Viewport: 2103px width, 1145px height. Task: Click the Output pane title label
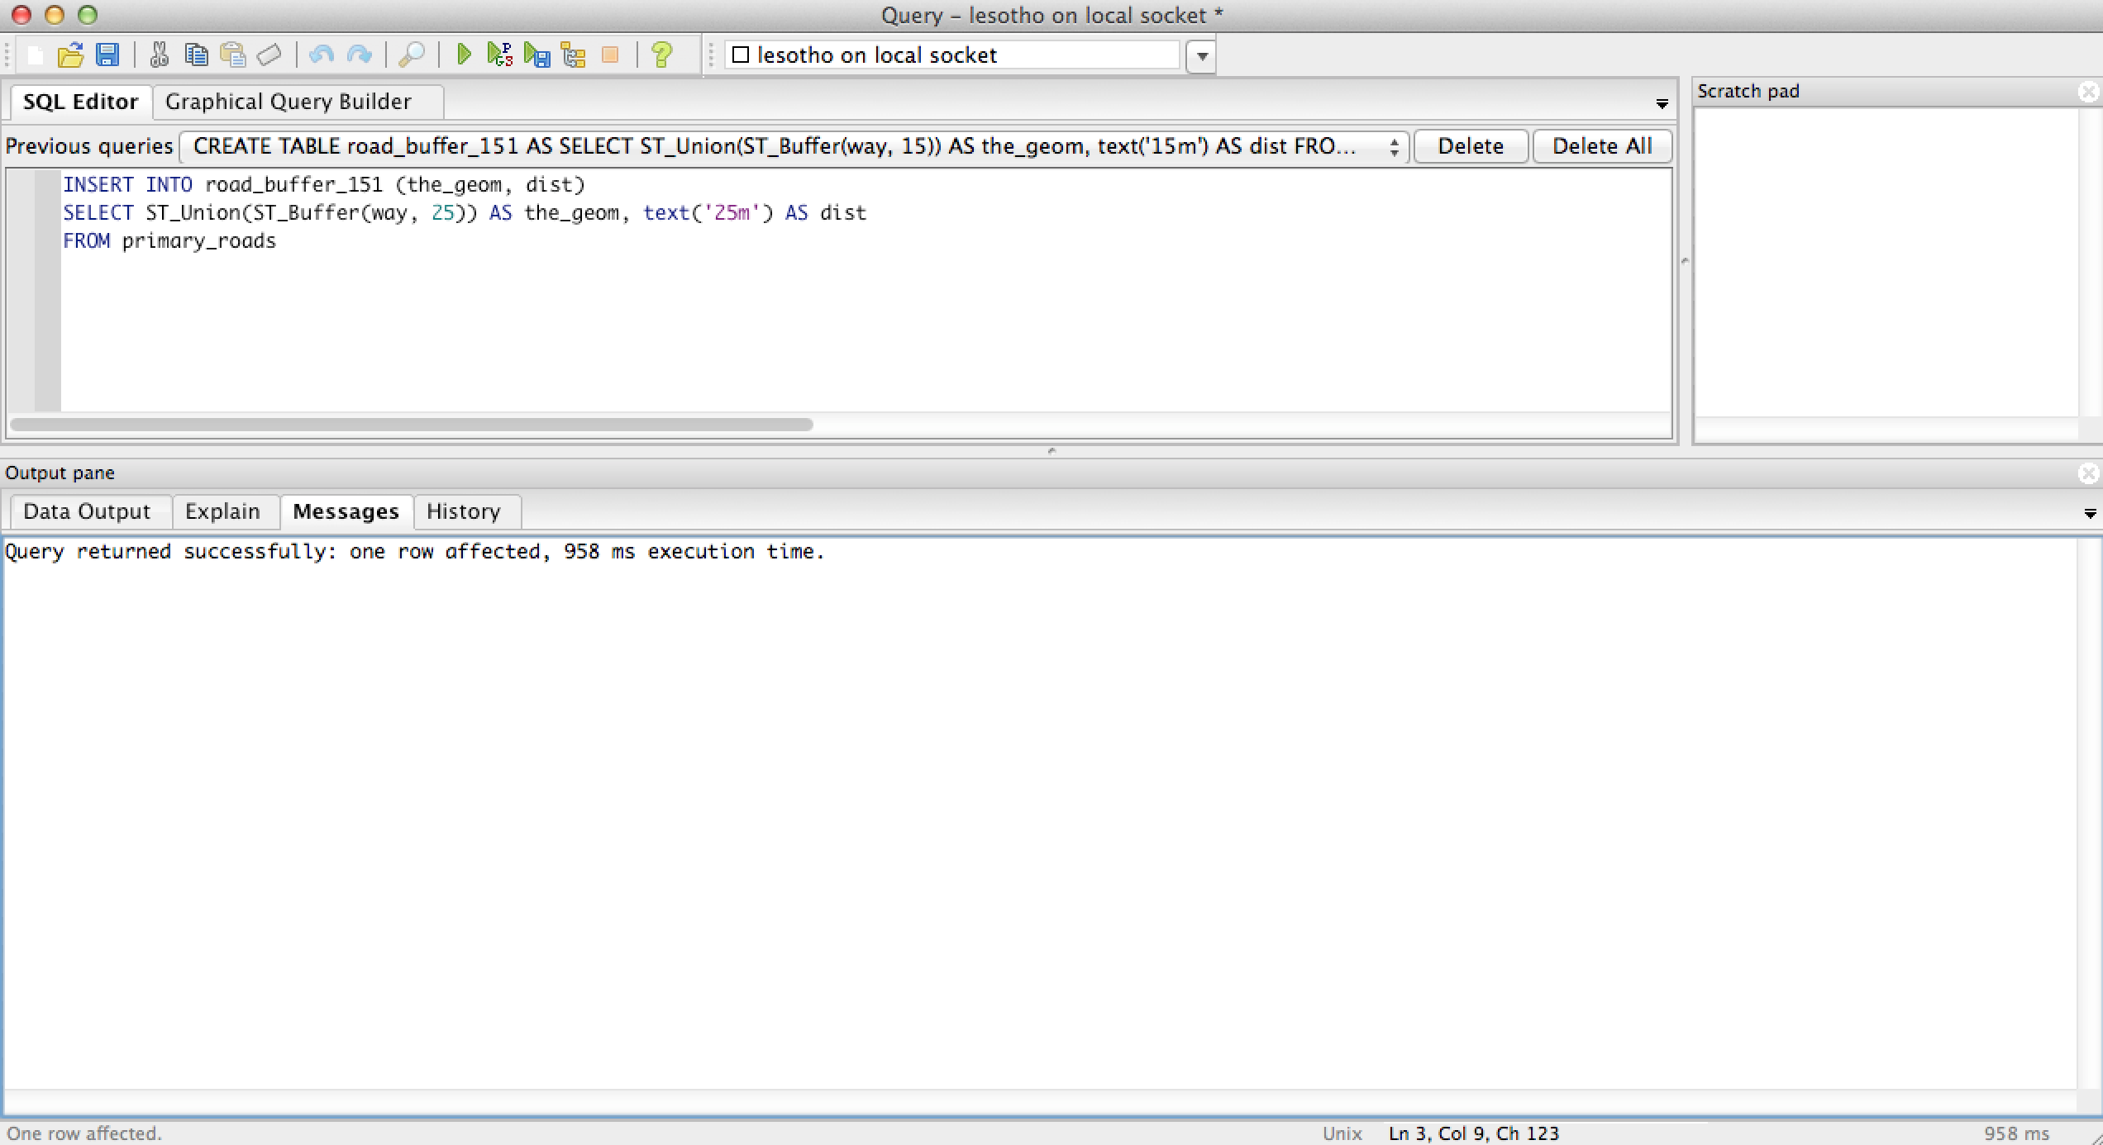[60, 473]
